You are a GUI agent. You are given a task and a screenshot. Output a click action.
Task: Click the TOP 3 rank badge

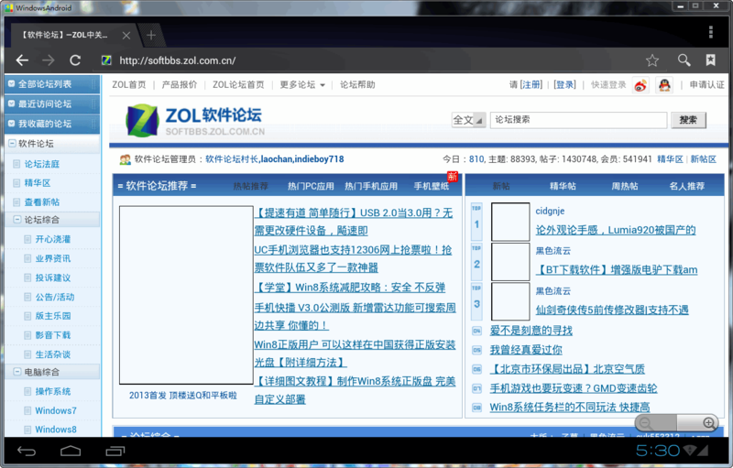pos(476,300)
